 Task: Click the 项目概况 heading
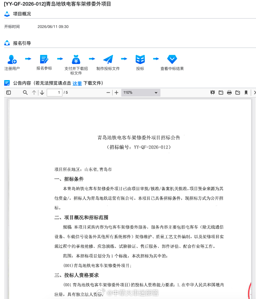pos(22,14)
